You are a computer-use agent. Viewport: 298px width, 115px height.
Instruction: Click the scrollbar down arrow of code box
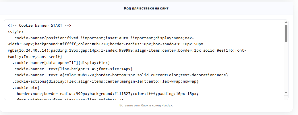point(286,92)
